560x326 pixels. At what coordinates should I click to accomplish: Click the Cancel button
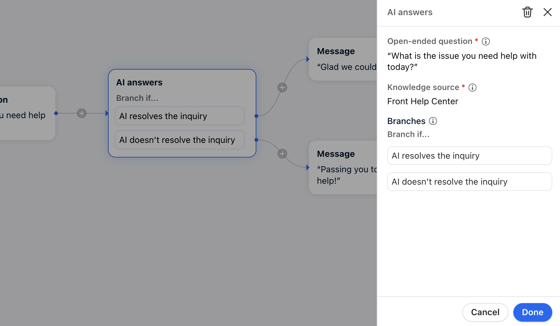click(485, 312)
